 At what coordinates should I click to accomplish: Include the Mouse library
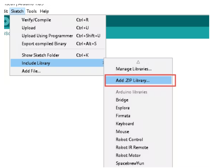coord(138,132)
